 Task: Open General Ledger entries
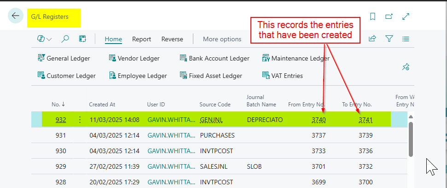point(64,58)
